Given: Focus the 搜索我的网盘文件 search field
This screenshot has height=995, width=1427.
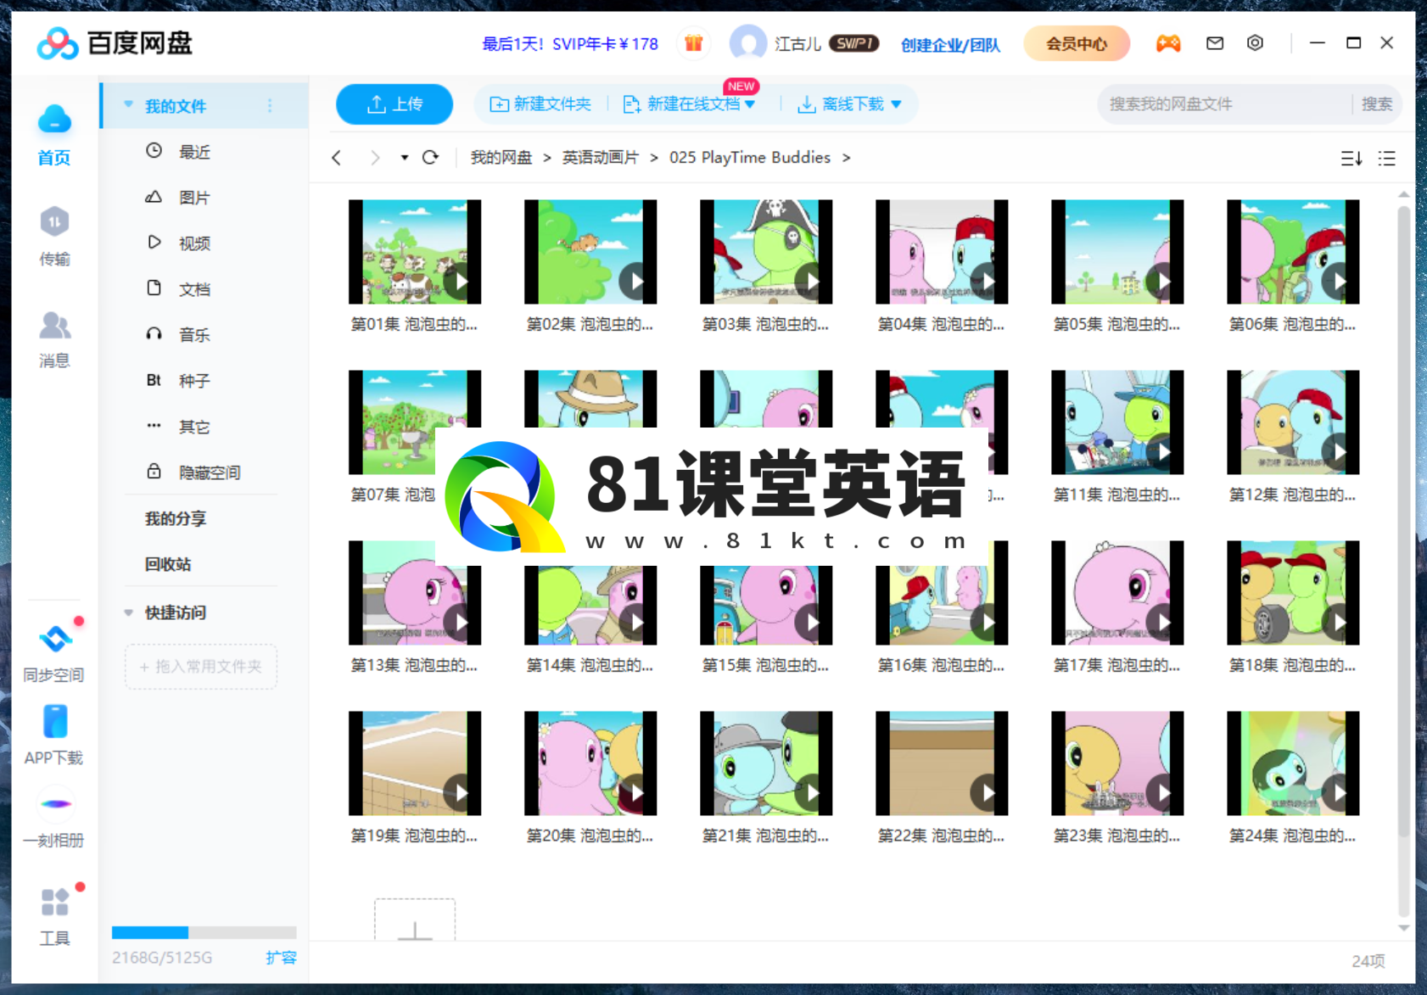Looking at the screenshot, I should (1224, 104).
